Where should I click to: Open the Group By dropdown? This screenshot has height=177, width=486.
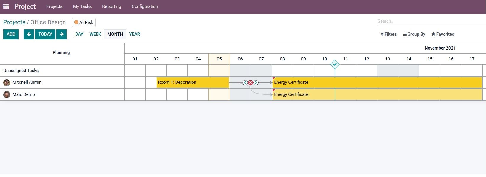pos(414,34)
